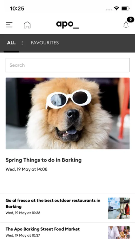Tap the home icon
Viewport: 135px width, 239px height.
[x=27, y=25]
